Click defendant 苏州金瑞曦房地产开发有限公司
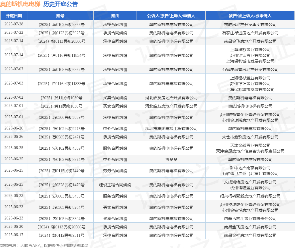 [250, 120]
